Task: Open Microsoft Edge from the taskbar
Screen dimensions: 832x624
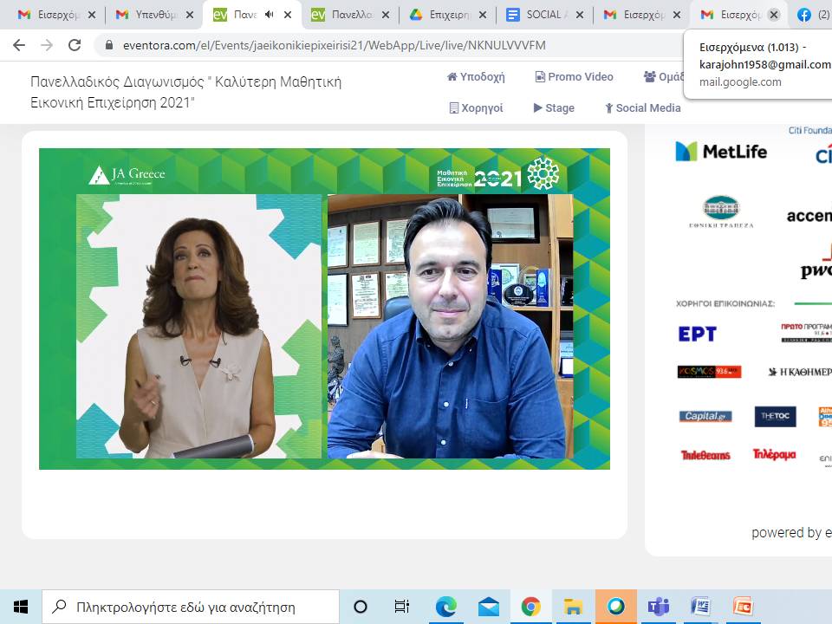Action: (446, 607)
